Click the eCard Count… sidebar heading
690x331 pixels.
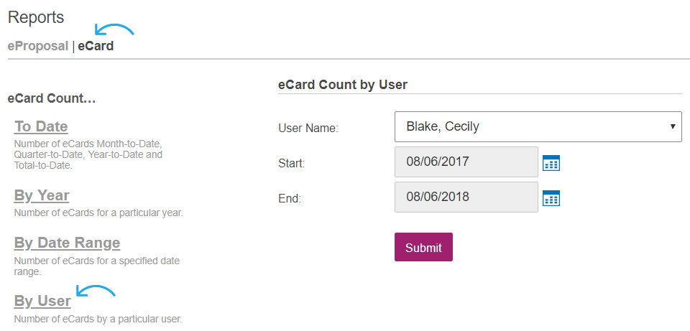[x=52, y=98]
